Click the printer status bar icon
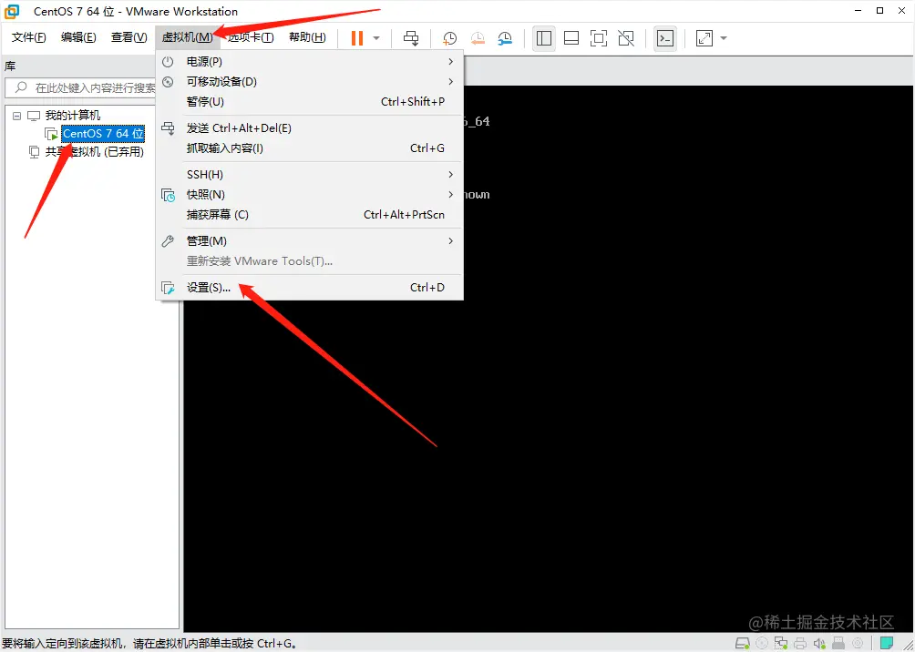This screenshot has width=915, height=652. (x=800, y=643)
